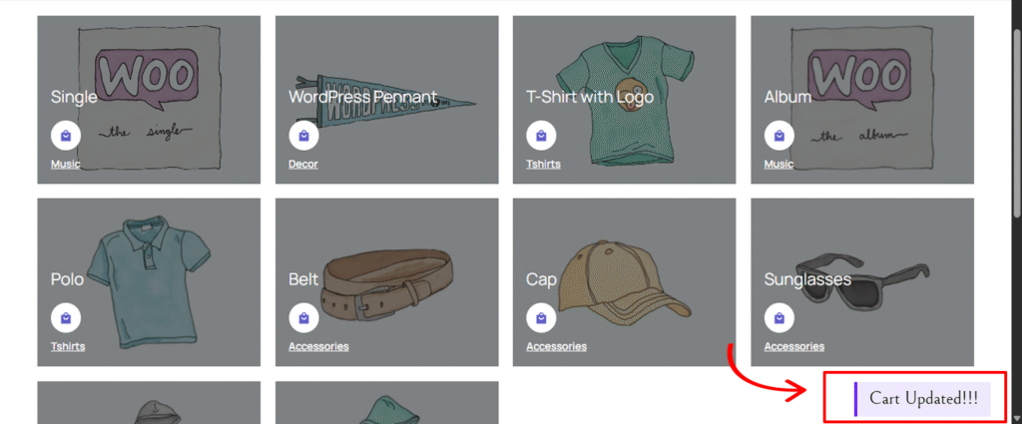Image resolution: width=1022 pixels, height=424 pixels.
Task: Open Accessories category under Belt
Action: click(x=318, y=347)
